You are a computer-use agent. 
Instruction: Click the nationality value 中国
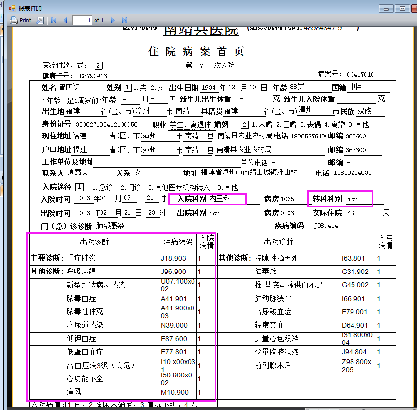pos(356,86)
